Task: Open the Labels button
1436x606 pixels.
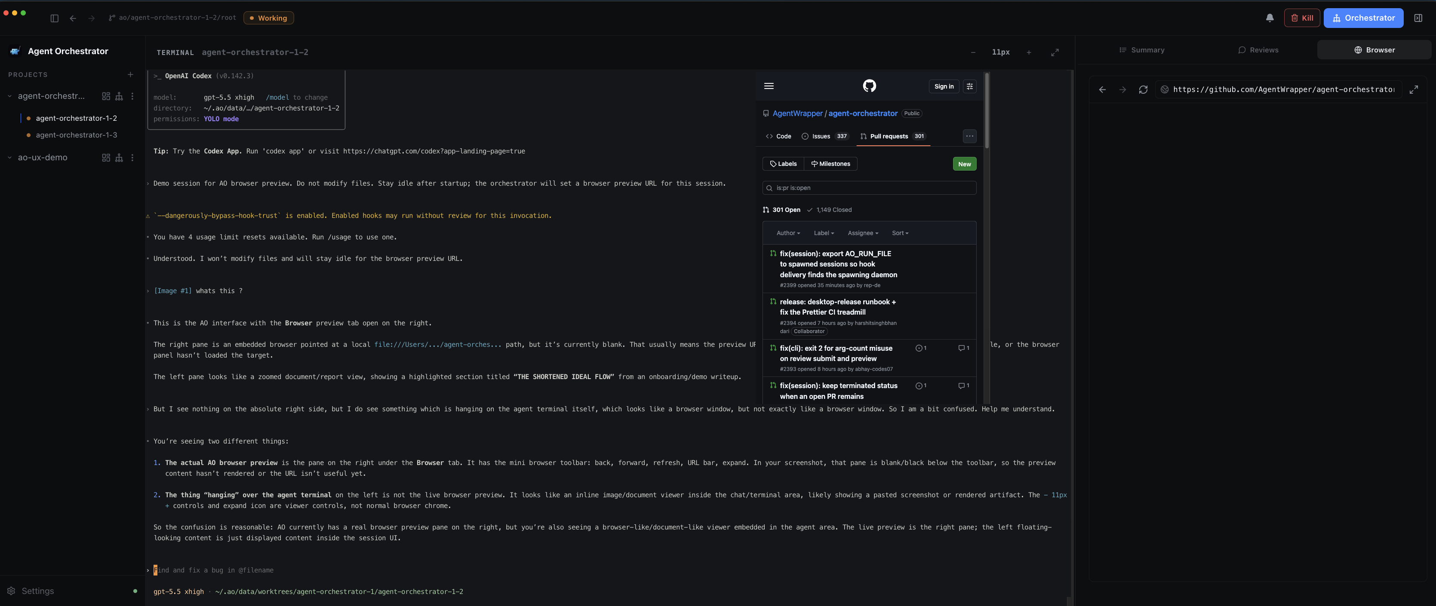Action: click(x=783, y=164)
